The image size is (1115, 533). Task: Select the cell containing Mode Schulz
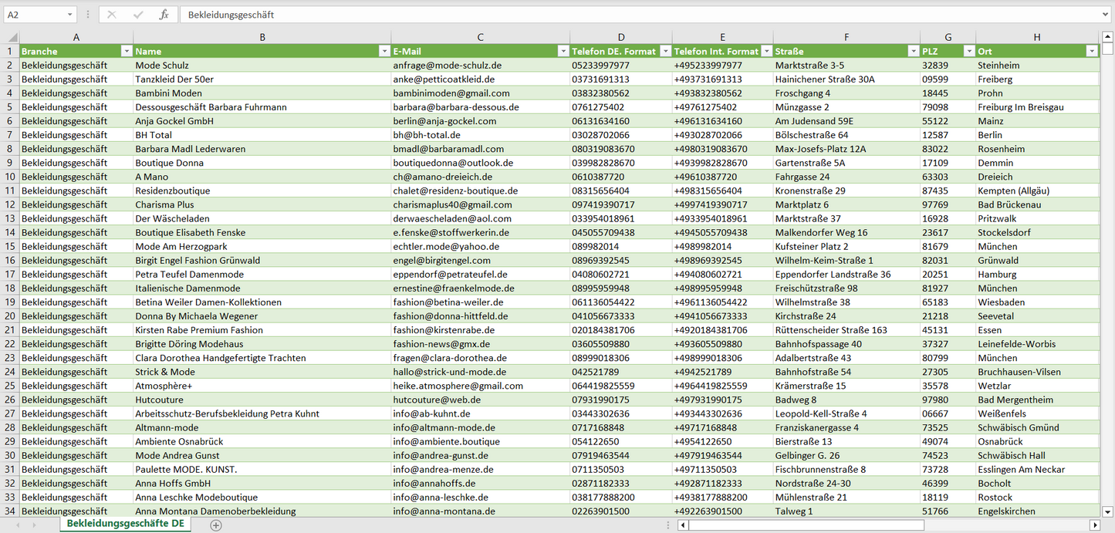(x=261, y=66)
